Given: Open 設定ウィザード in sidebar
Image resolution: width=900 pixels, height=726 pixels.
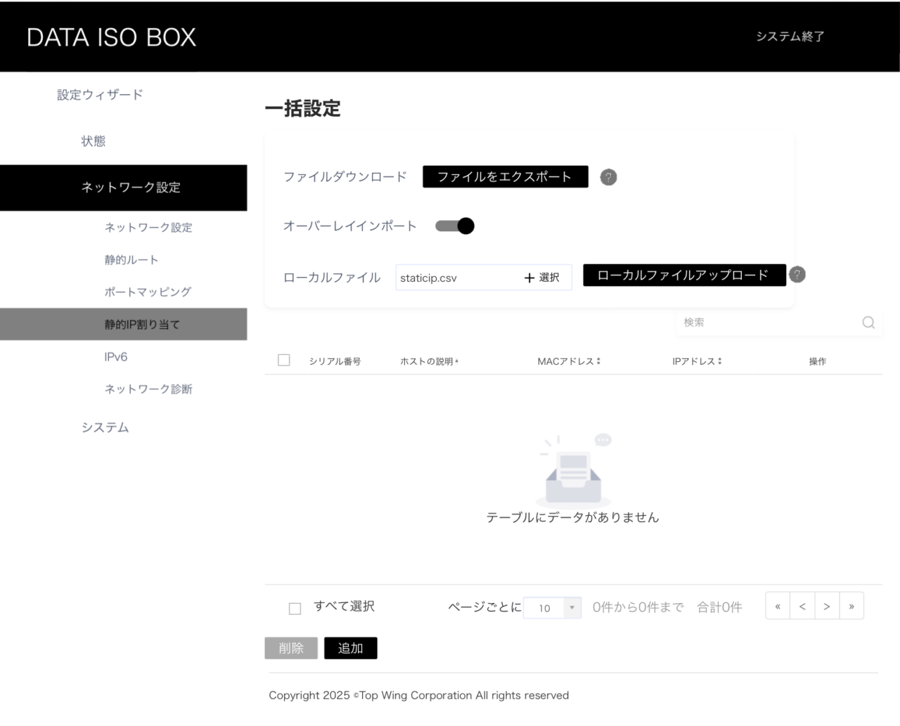Looking at the screenshot, I should click(x=100, y=95).
